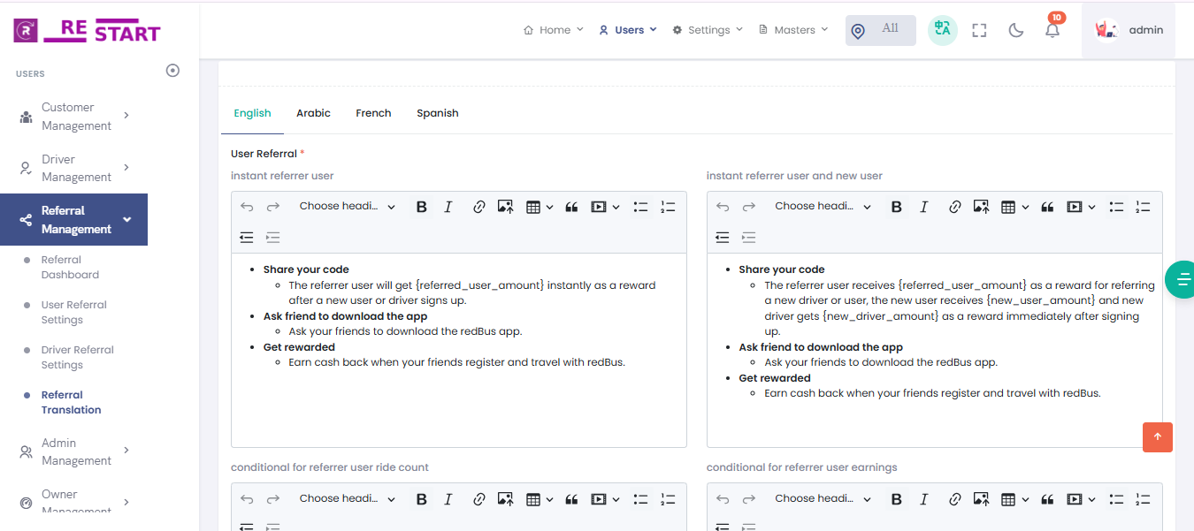This screenshot has width=1194, height=531.
Task: Toggle sidebar pin circle icon
Action: (172, 71)
